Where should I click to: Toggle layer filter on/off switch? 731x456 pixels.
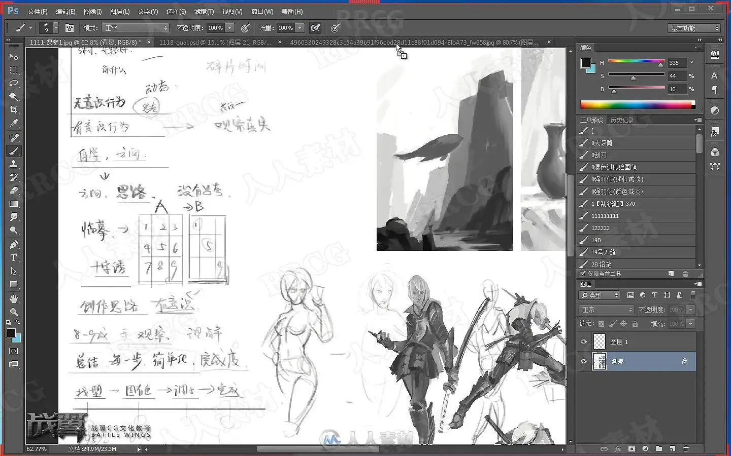(692, 295)
